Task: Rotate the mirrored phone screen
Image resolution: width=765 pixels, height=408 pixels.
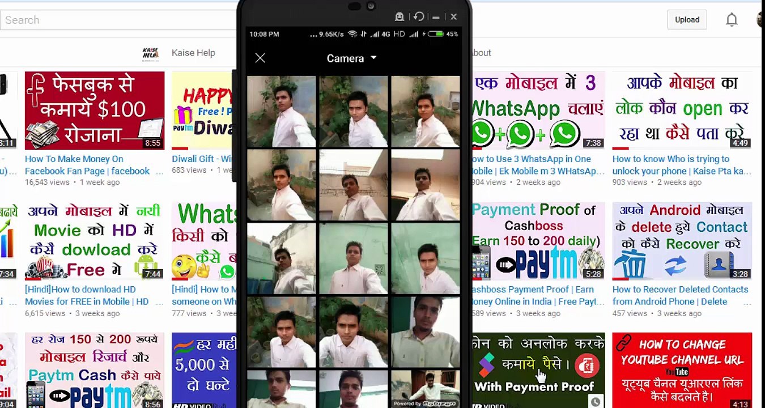Action: click(419, 17)
